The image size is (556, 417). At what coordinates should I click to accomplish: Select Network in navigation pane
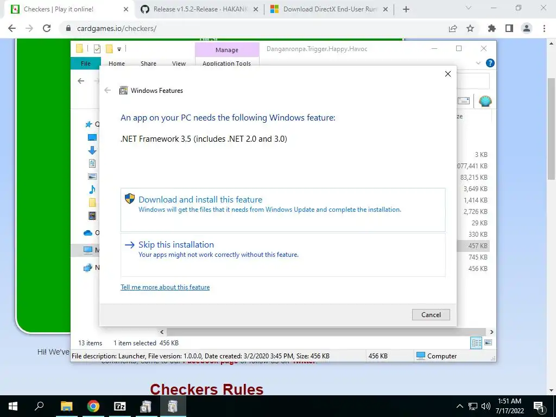(88, 267)
